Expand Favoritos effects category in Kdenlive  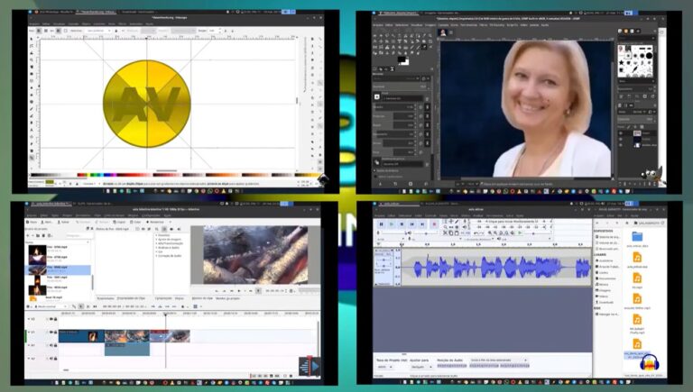(163, 235)
